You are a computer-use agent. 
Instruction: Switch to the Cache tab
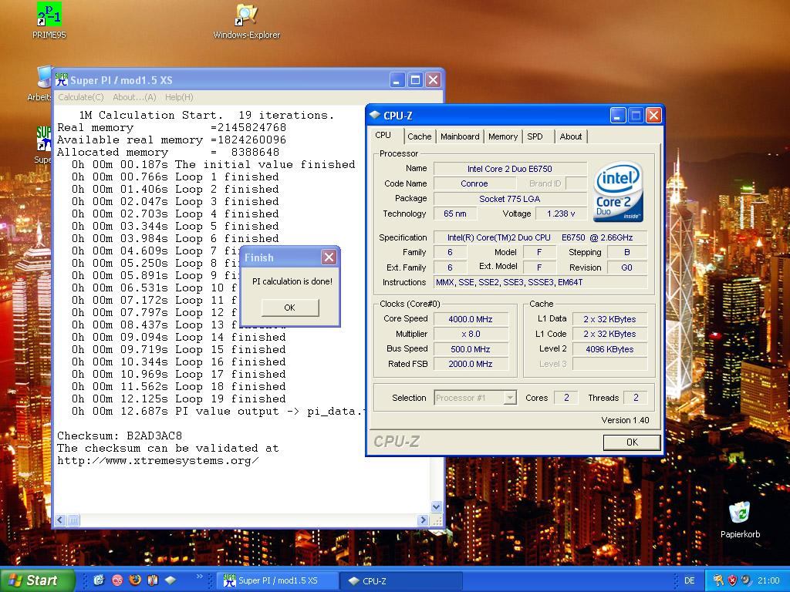pyautogui.click(x=420, y=136)
